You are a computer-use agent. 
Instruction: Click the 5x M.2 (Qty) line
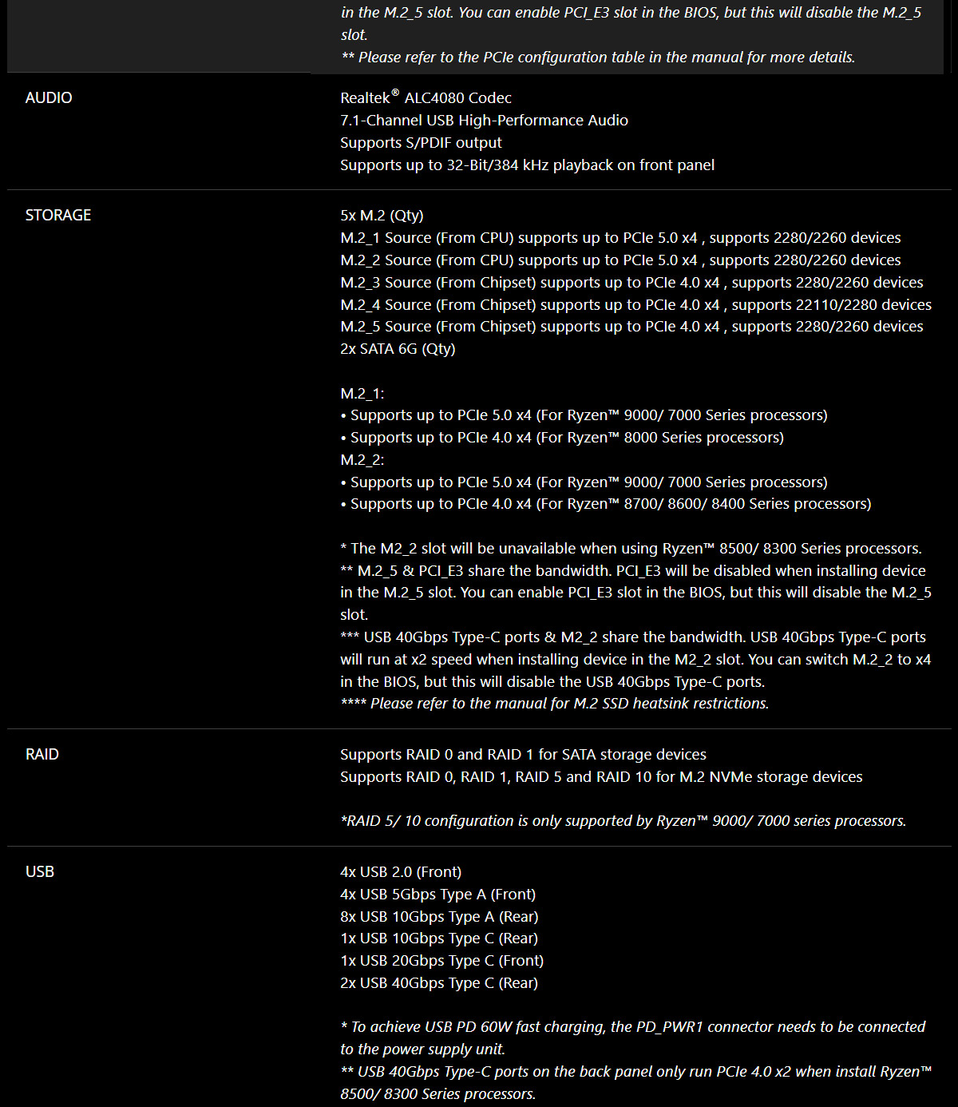click(382, 216)
